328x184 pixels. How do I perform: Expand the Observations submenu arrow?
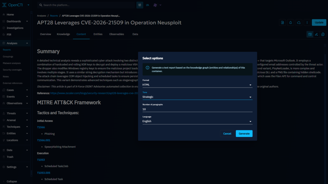27,103
